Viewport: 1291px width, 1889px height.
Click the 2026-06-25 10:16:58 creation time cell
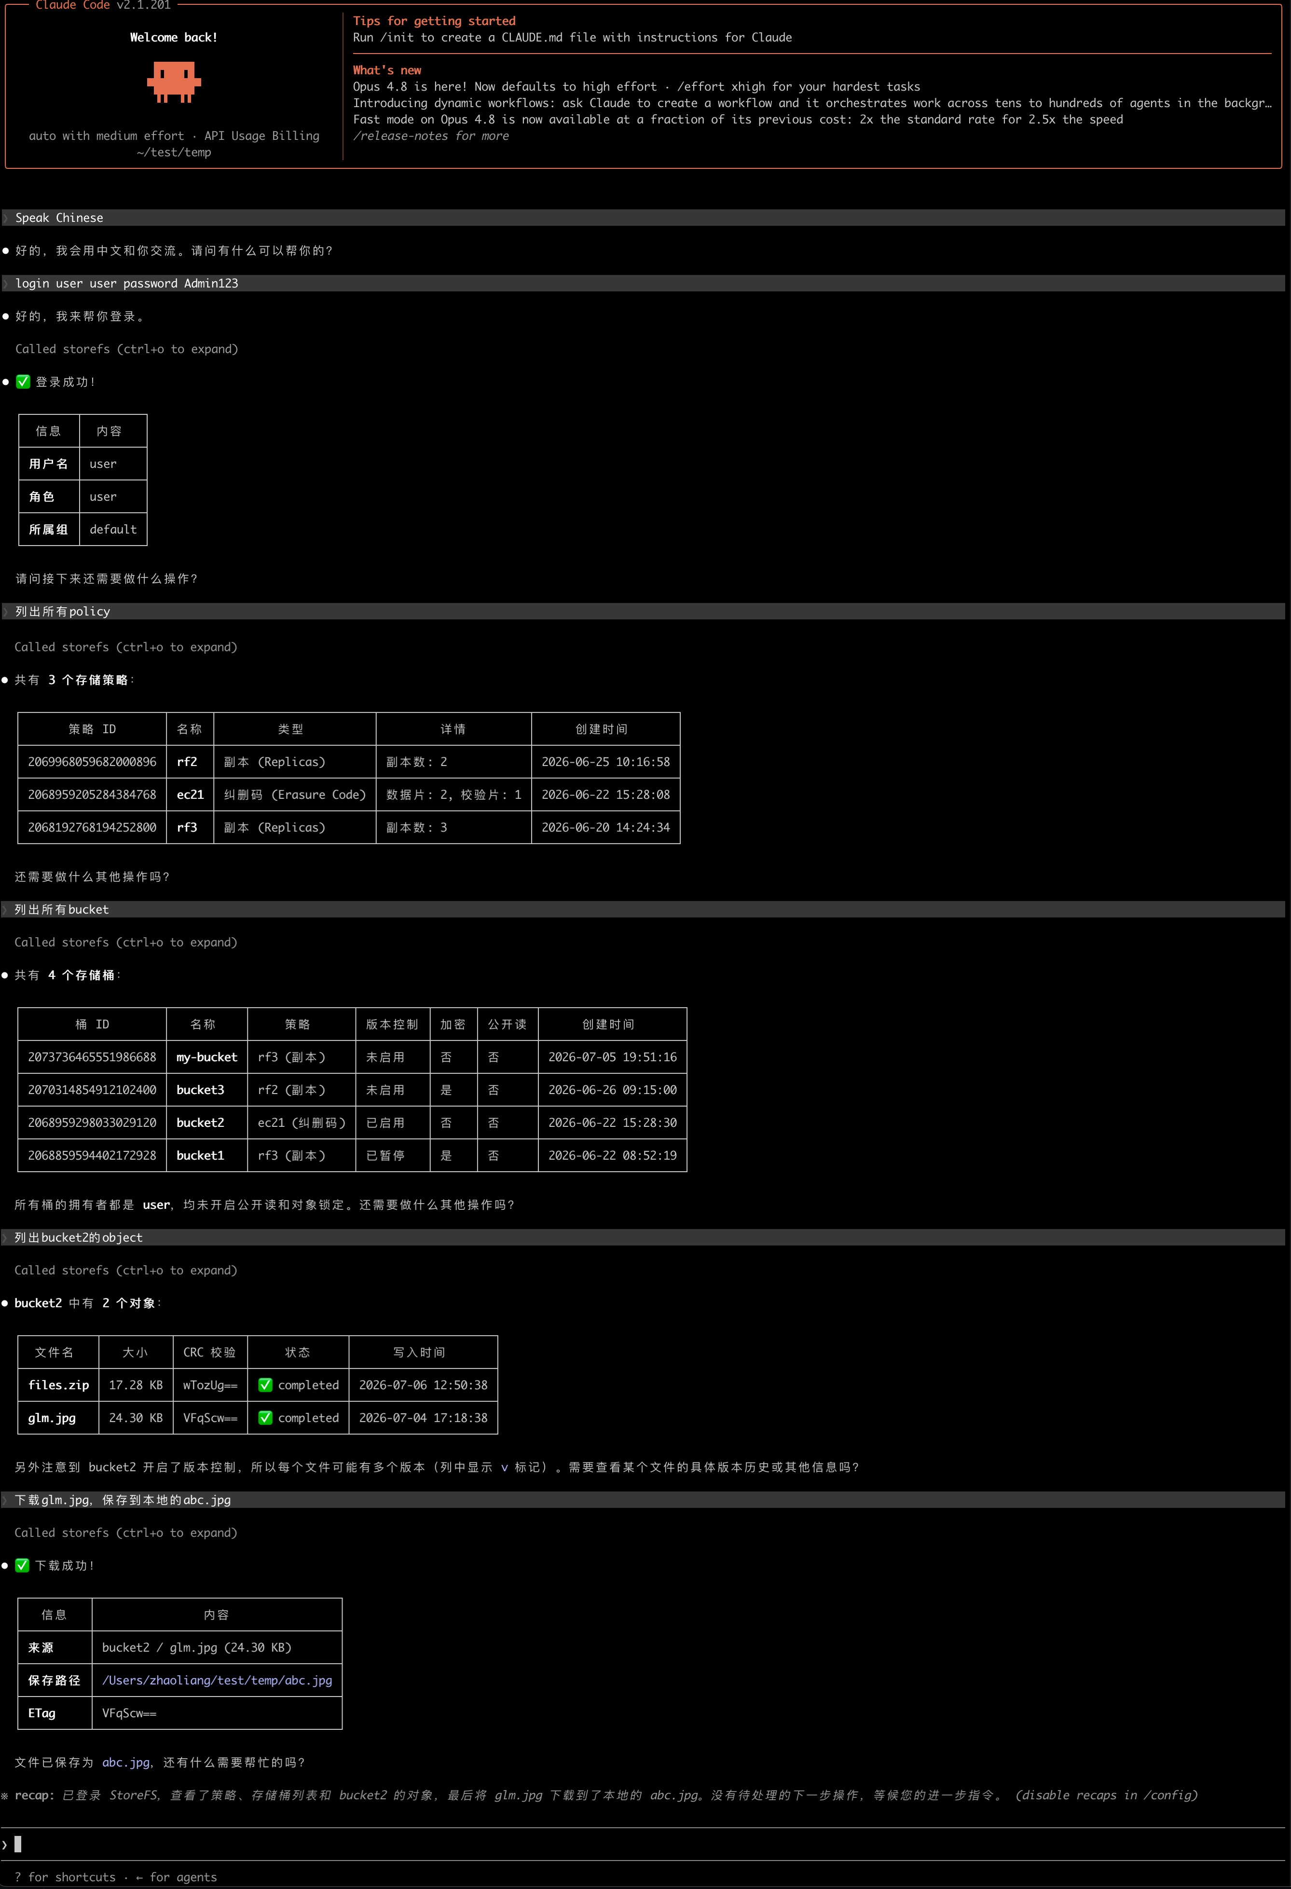pyautogui.click(x=605, y=762)
